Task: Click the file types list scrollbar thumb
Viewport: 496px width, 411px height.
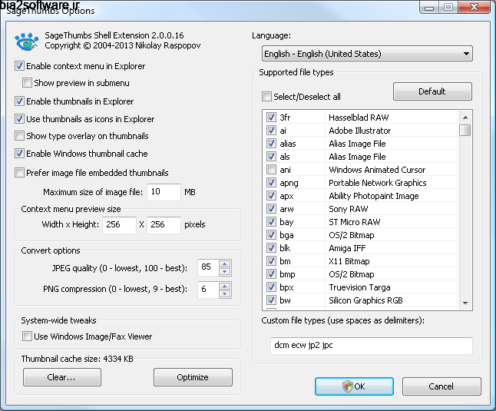Action: coord(465,130)
